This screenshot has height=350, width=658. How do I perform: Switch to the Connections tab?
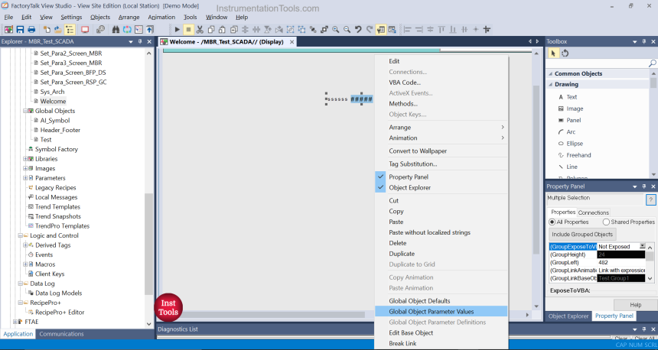coord(594,212)
